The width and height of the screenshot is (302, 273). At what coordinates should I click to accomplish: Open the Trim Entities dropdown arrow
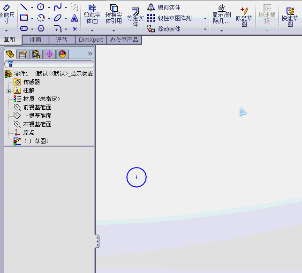coord(92,30)
